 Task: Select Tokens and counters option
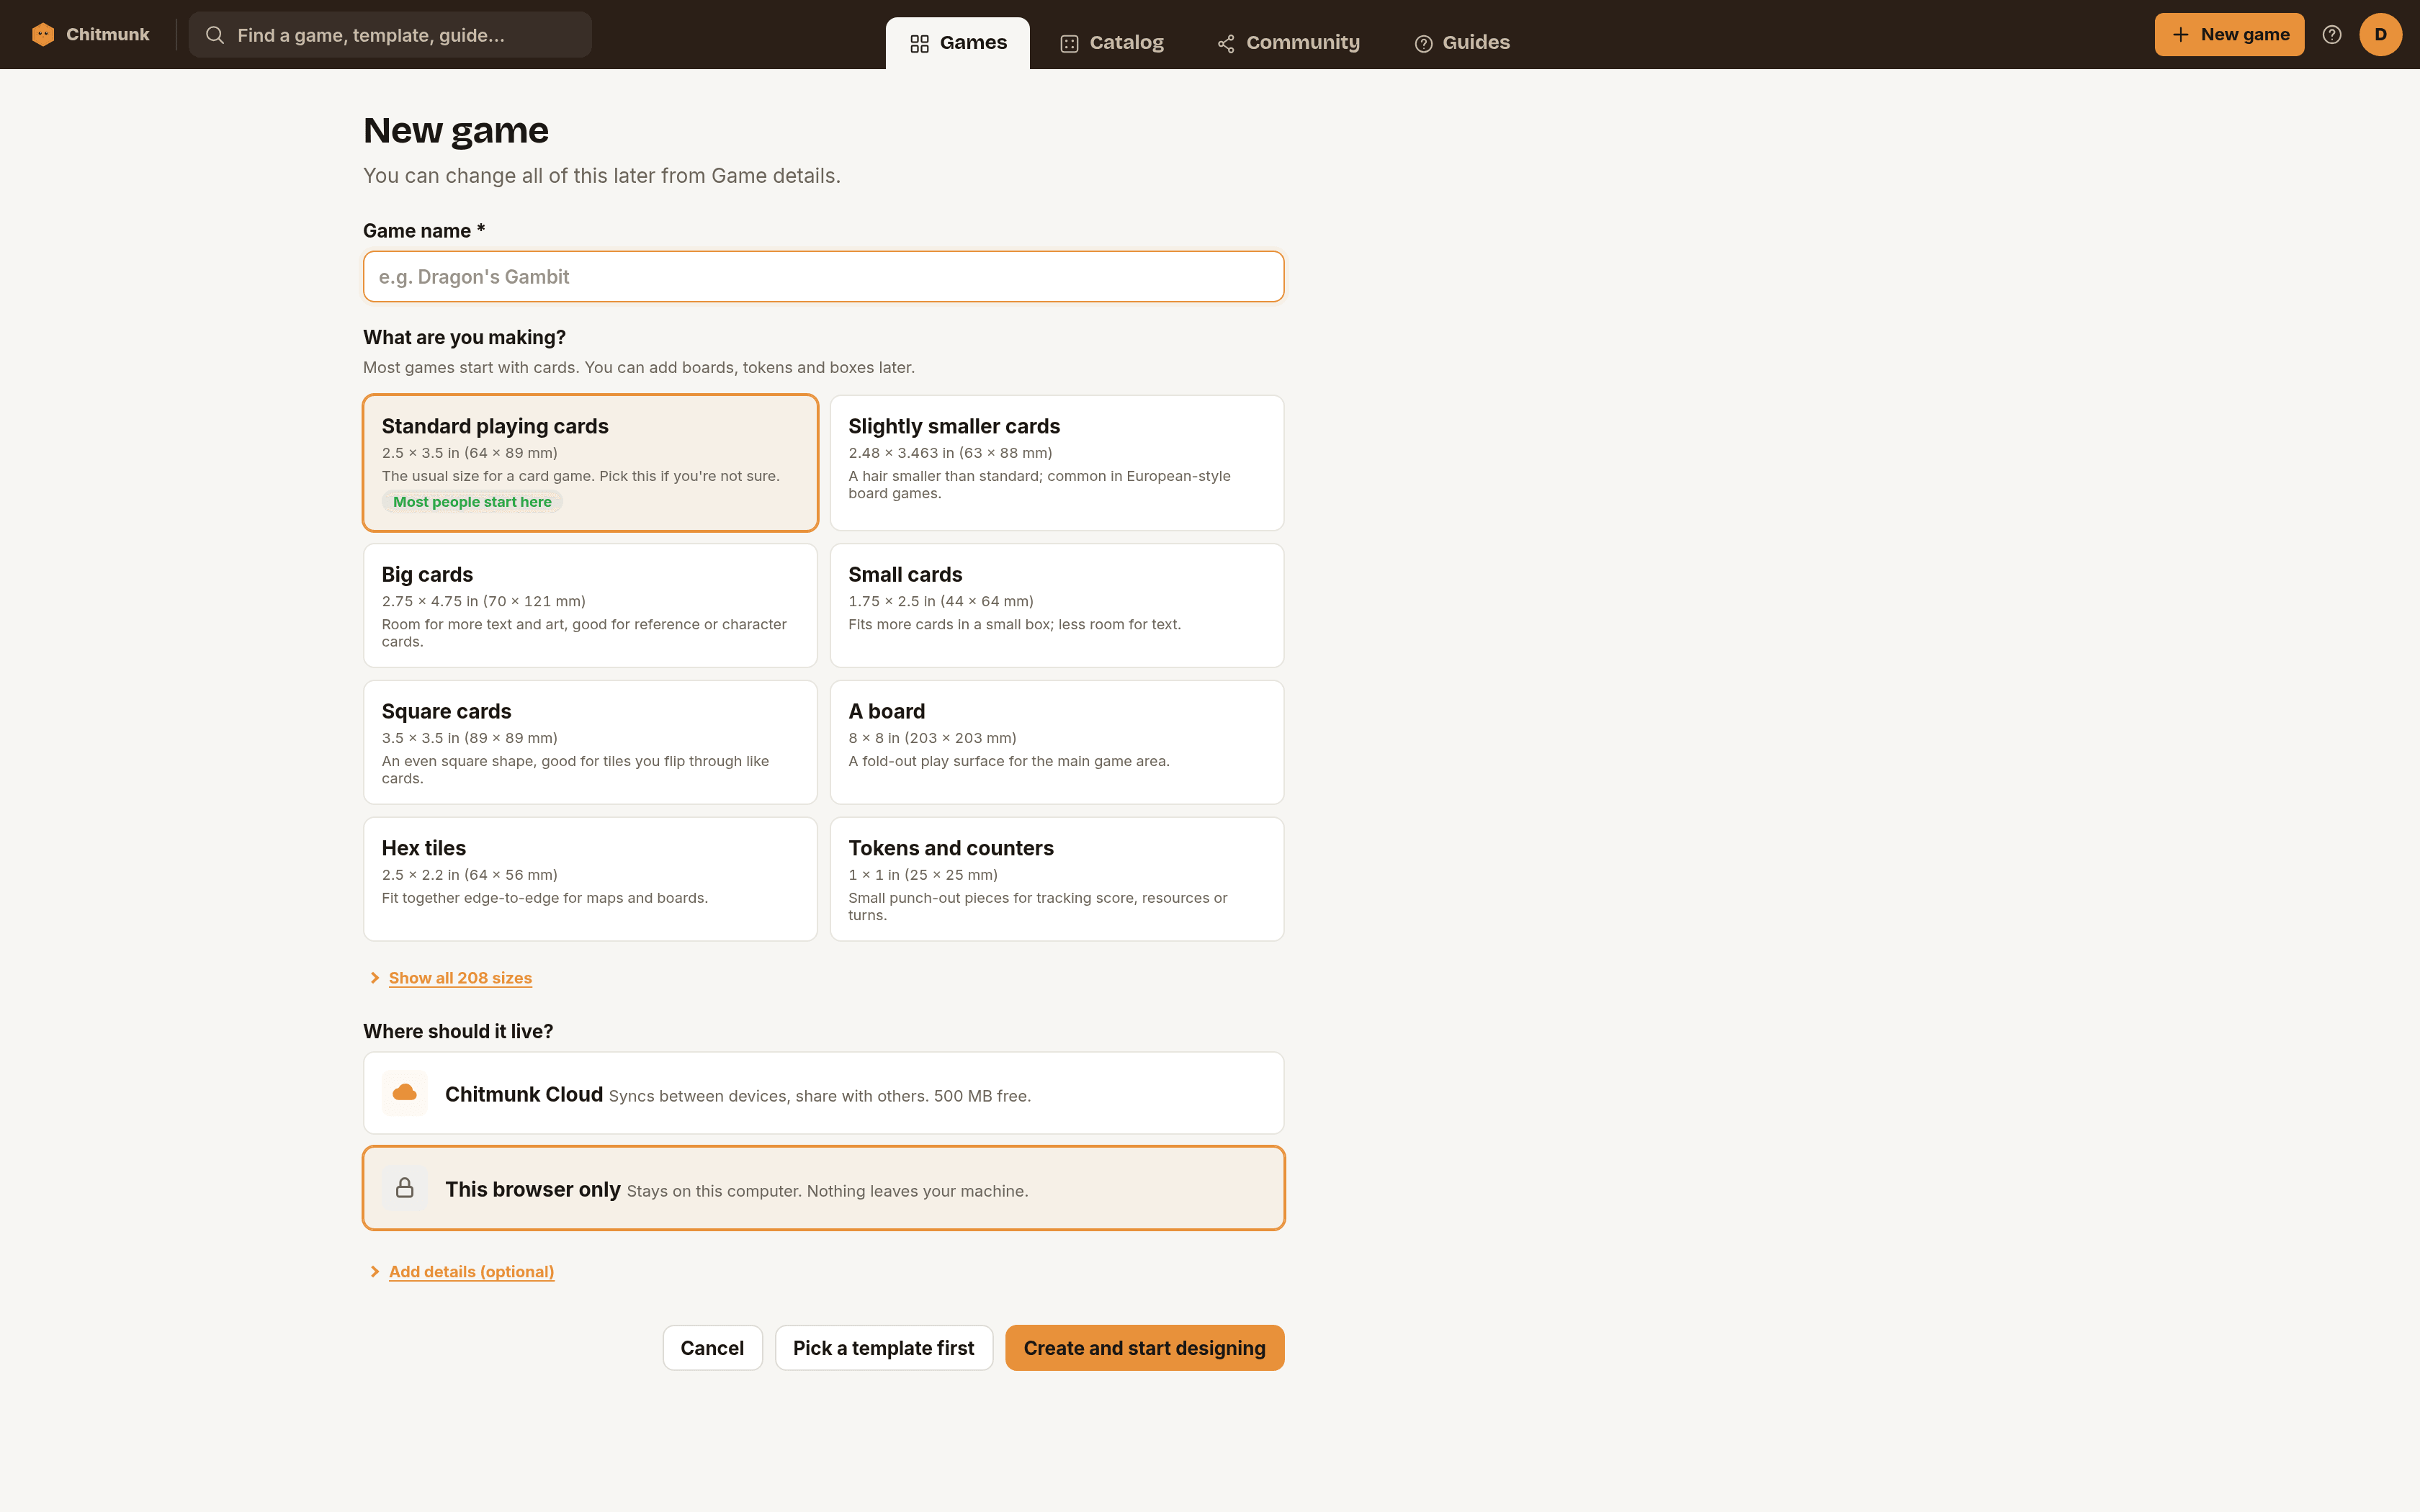point(1057,879)
